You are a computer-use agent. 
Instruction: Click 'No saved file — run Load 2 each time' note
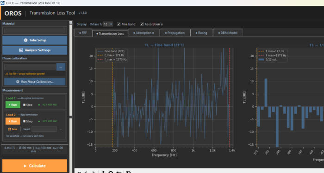[x=25, y=136]
